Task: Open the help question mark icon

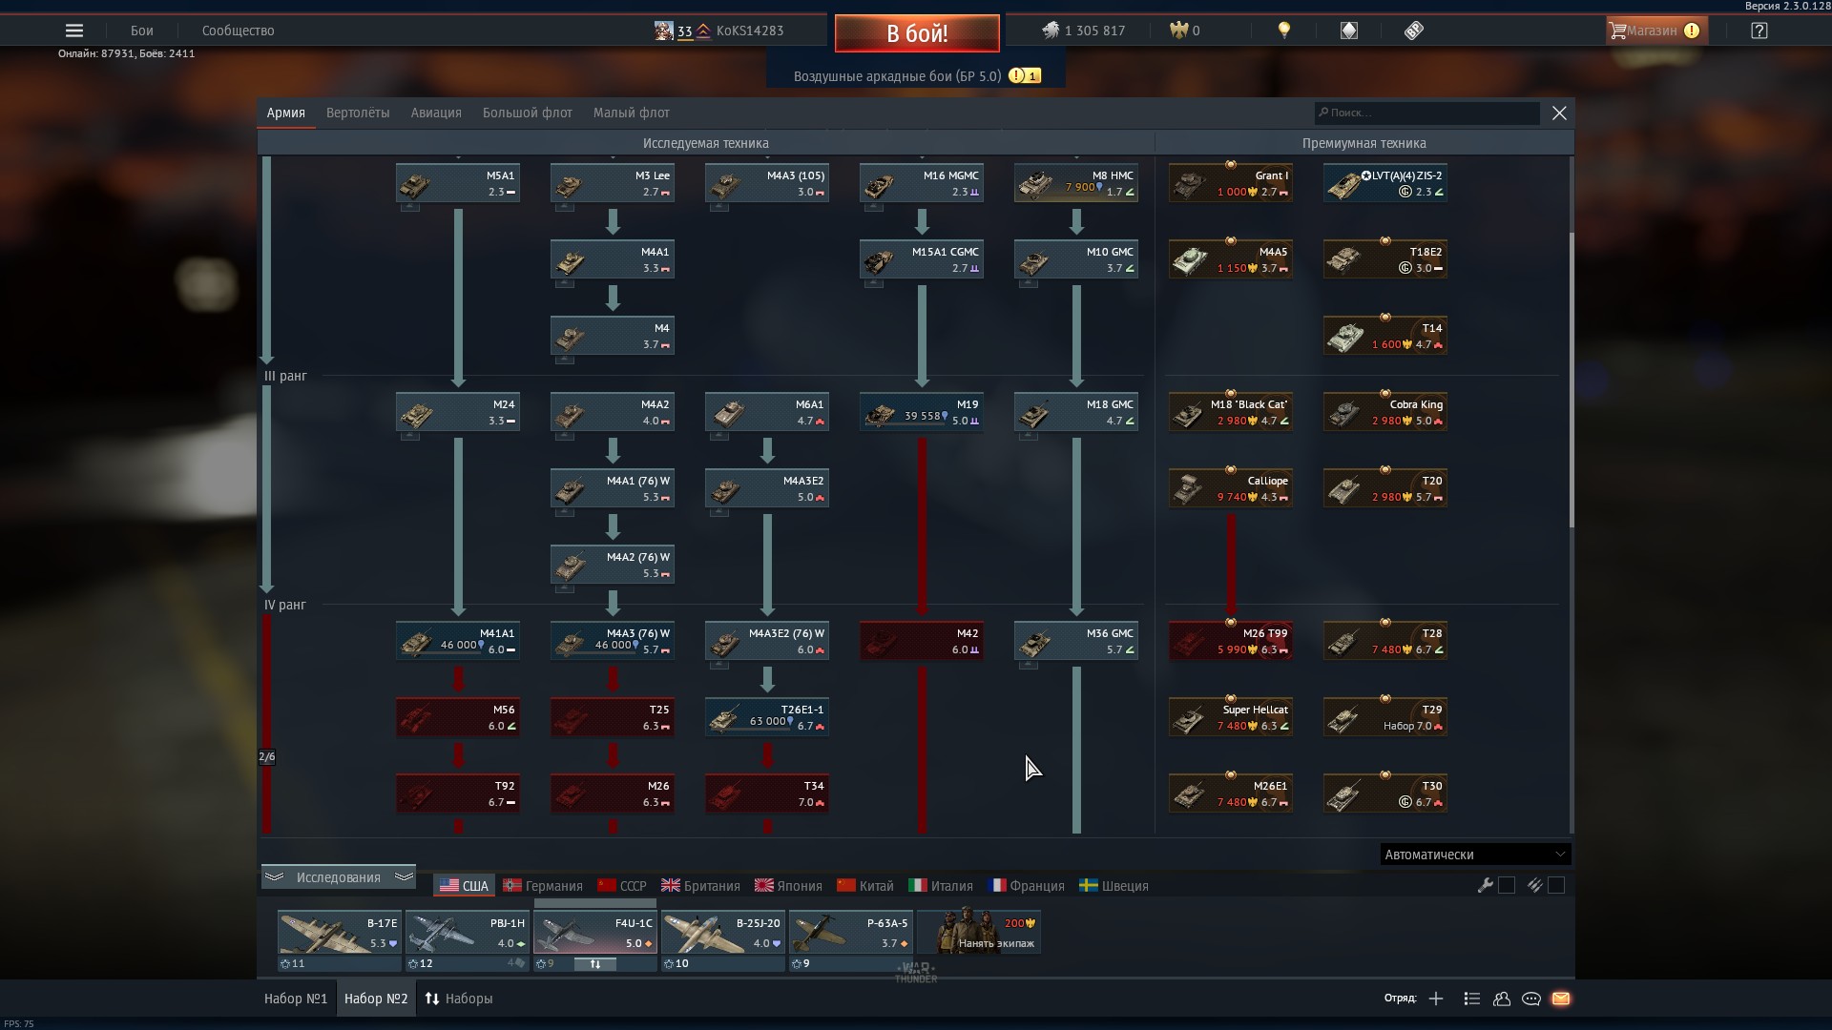Action: click(1759, 31)
